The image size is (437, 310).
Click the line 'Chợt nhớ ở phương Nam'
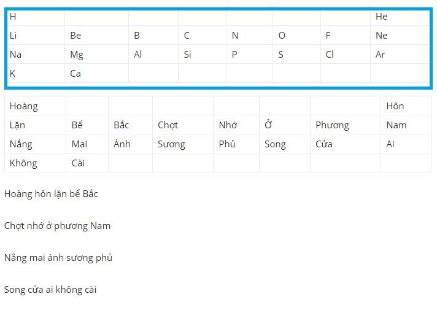pos(57,226)
